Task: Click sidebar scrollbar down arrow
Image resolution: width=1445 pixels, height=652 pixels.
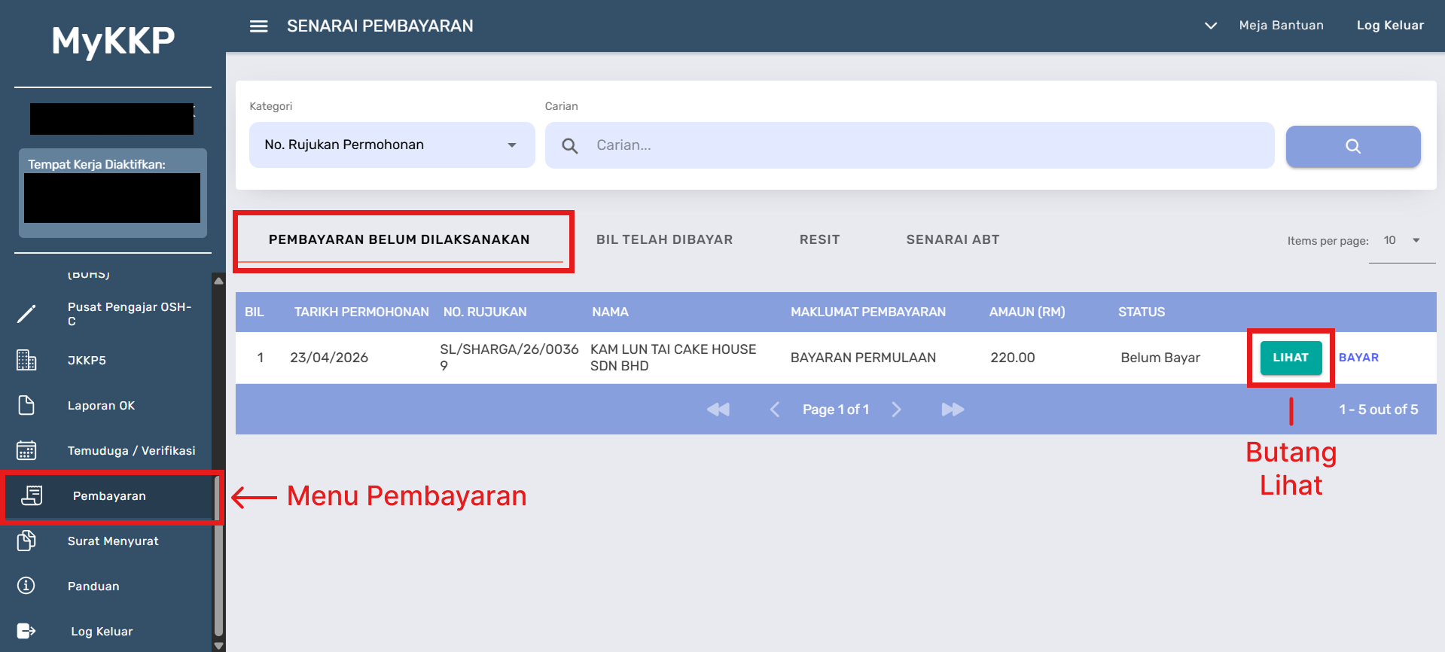Action: coord(219,645)
